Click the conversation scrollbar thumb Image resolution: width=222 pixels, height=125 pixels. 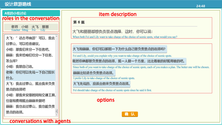(x=56, y=111)
